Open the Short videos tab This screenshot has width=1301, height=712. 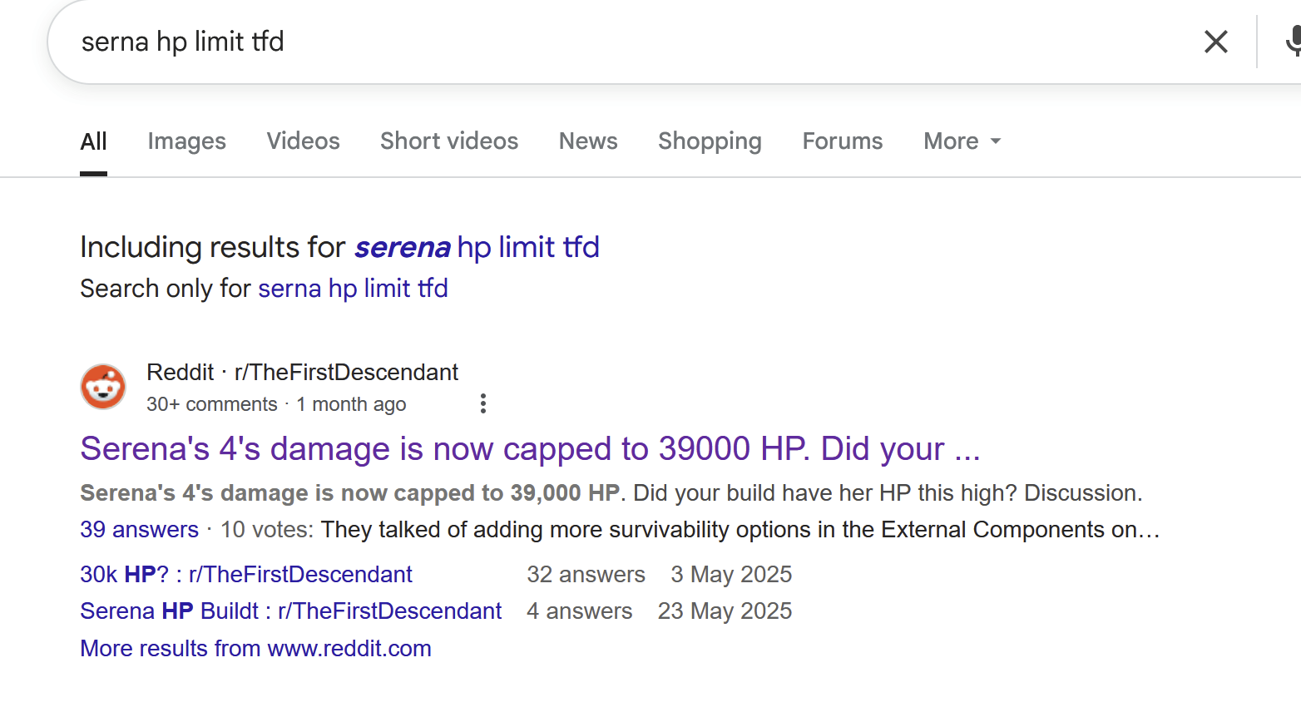[449, 141]
